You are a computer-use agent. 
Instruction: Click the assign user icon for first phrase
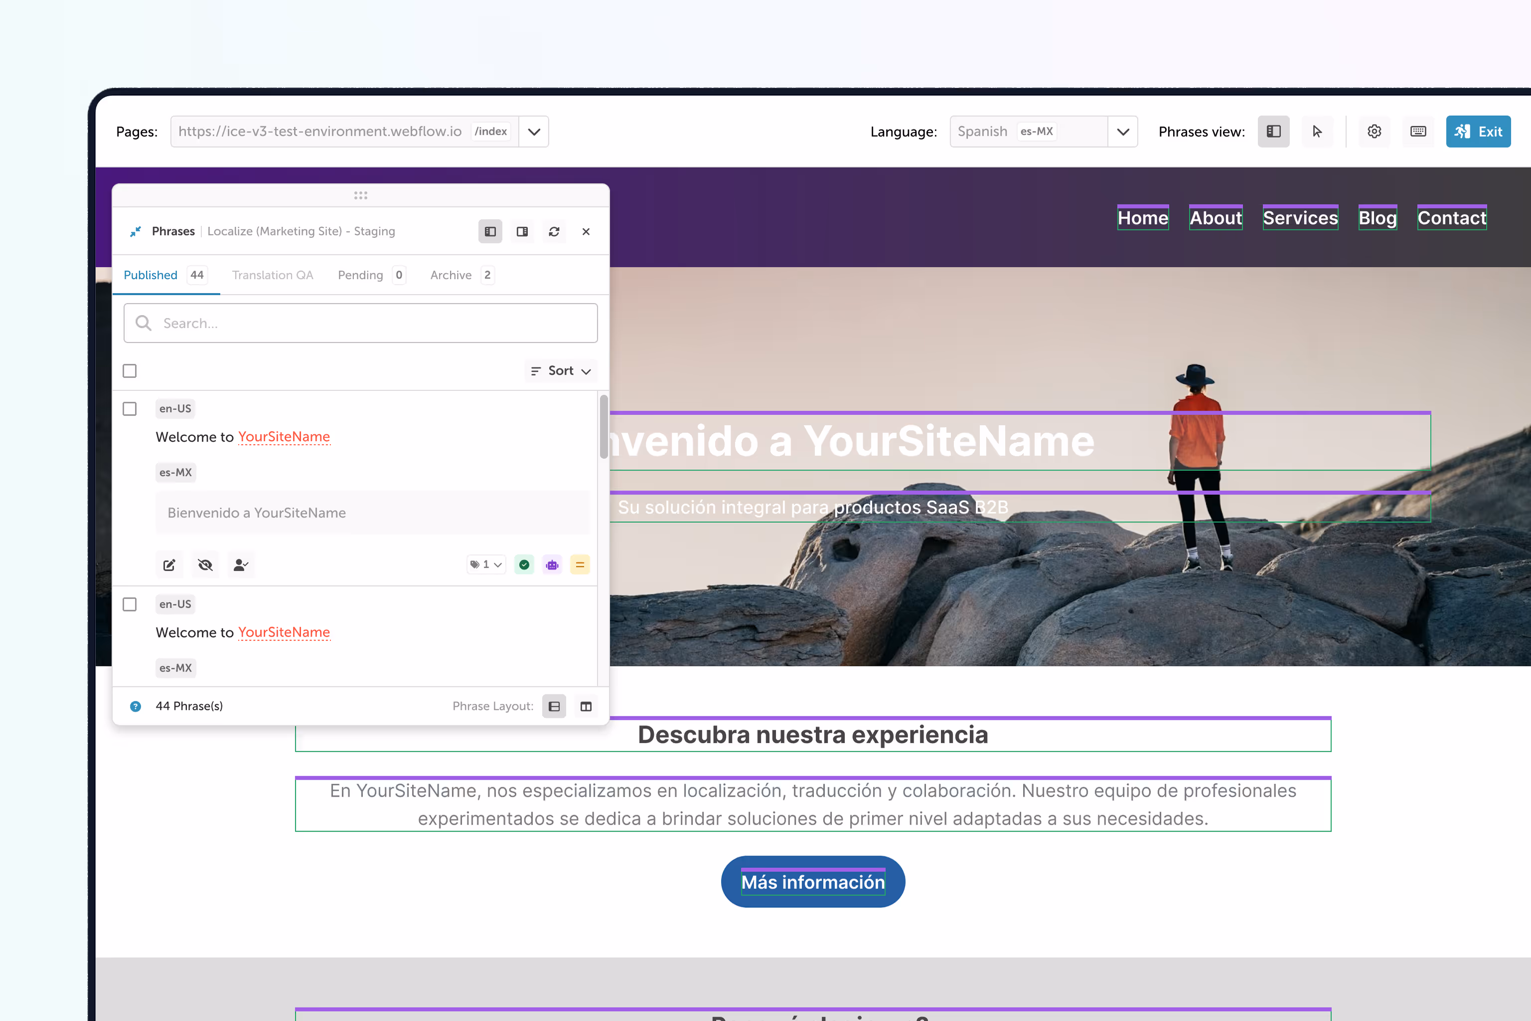pyautogui.click(x=240, y=564)
